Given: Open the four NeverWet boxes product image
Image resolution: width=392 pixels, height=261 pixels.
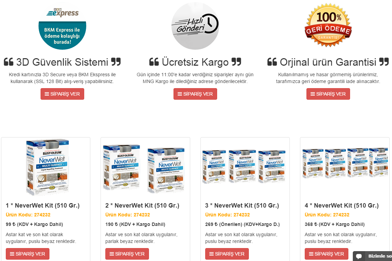Looking at the screenshot, I should coord(345,163).
